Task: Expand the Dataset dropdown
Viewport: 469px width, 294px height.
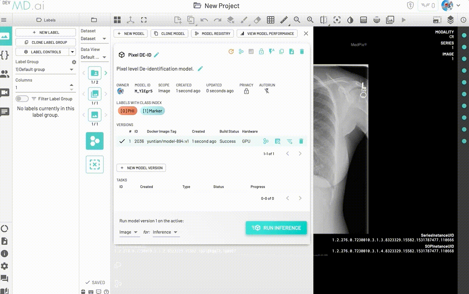Action: pos(94,39)
